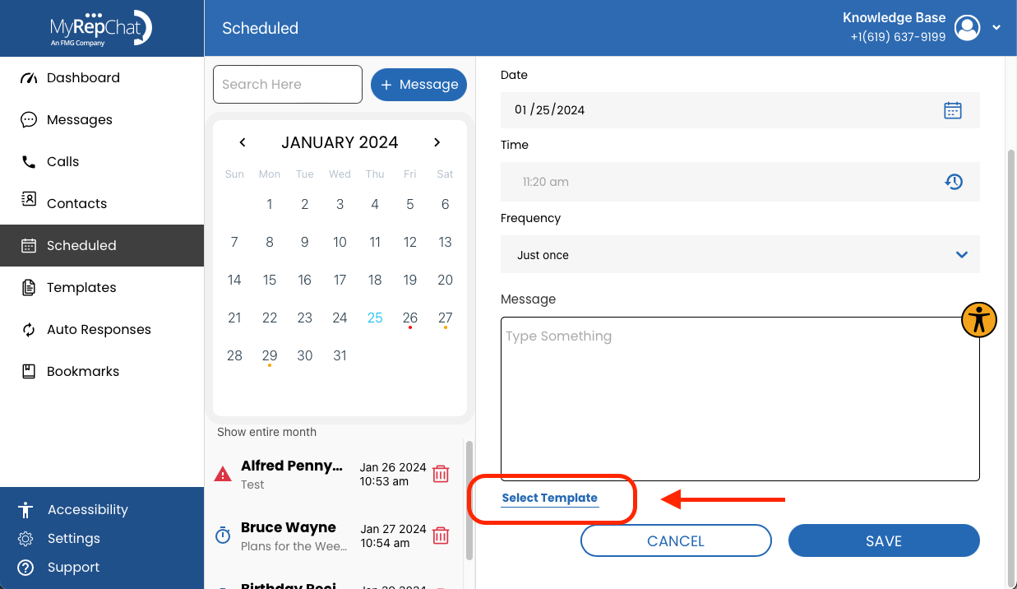
Task: Open the Calls section
Action: (61, 161)
